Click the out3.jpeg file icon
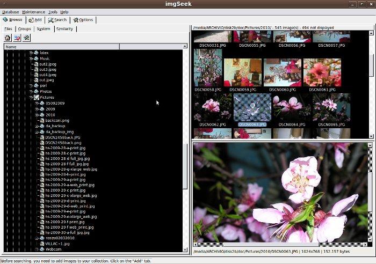This screenshot has width=376, height=264. coord(36,69)
